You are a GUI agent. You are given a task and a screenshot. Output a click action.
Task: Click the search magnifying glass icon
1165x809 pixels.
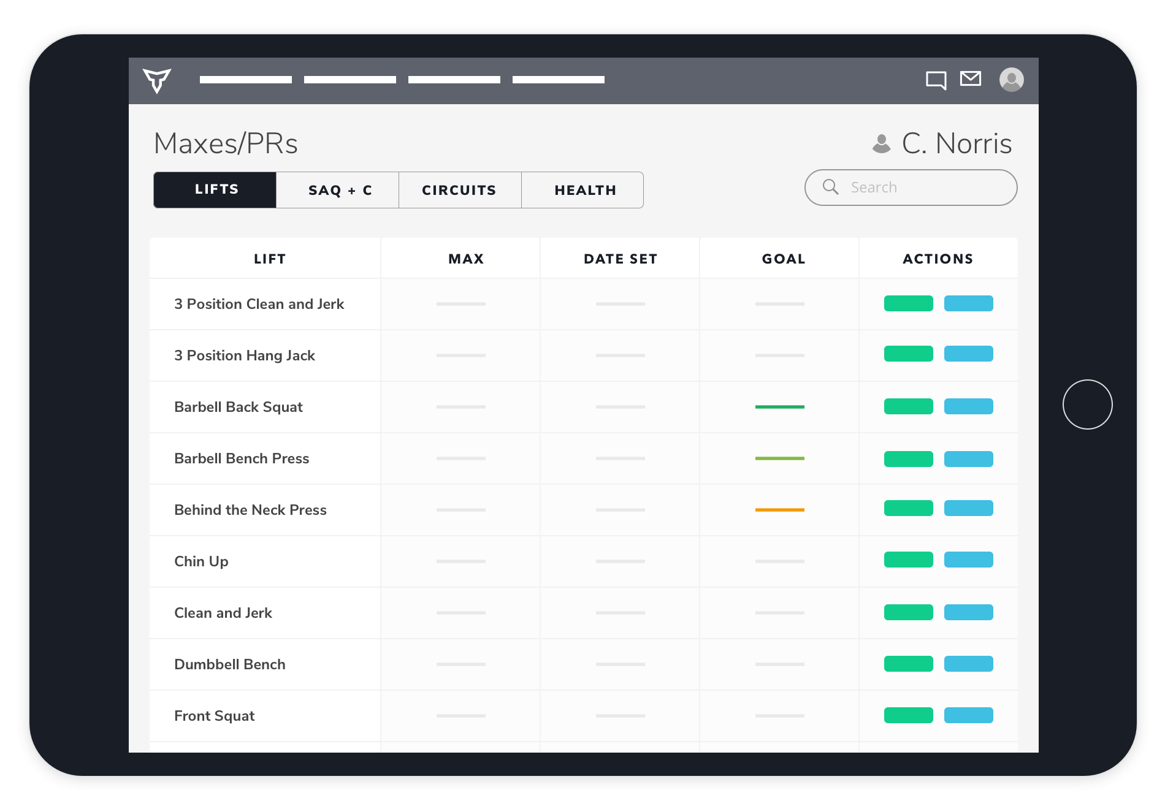tap(830, 187)
